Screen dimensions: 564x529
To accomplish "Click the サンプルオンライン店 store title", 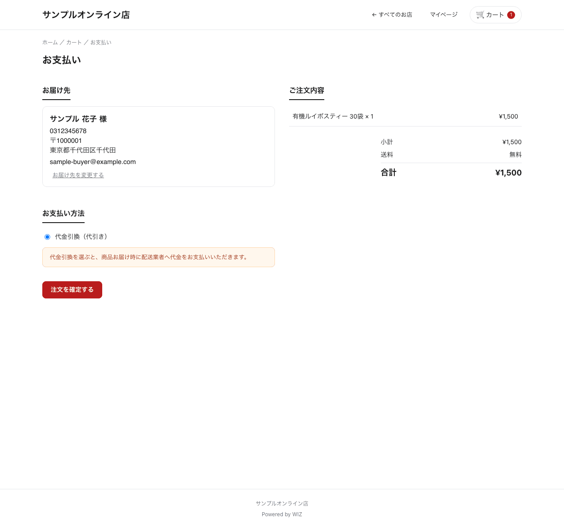I will 86,15.
